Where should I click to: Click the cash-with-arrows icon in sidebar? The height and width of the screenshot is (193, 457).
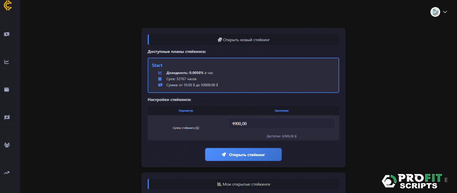pyautogui.click(x=7, y=117)
